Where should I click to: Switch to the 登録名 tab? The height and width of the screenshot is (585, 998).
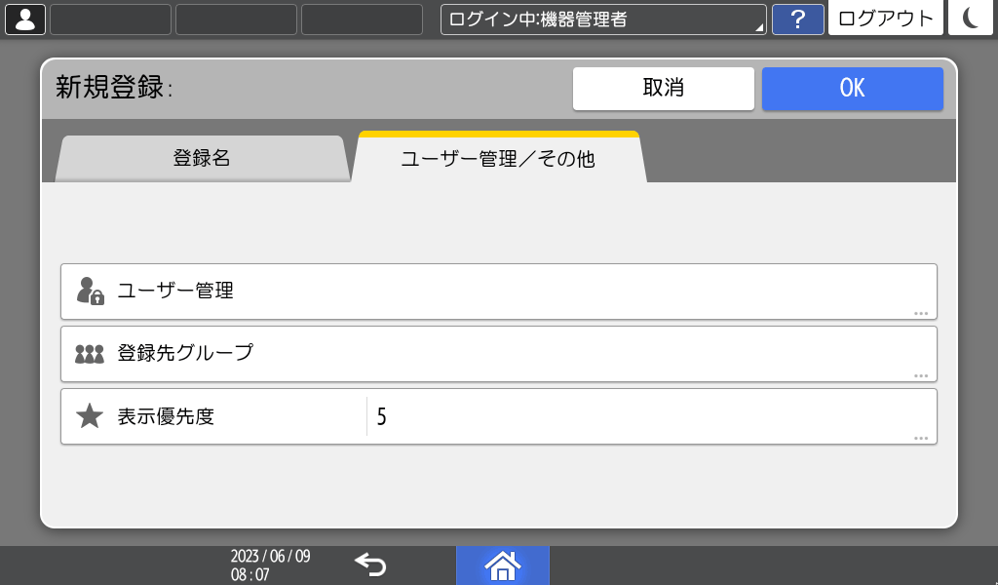click(204, 156)
